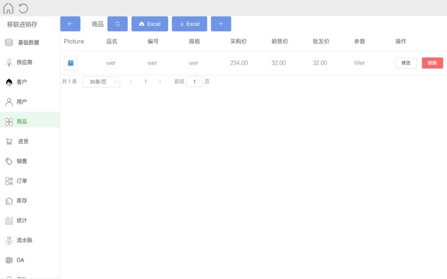Viewport: 447px width, 279px height.
Task: Click the 234.00 purchase price cell
Action: coord(239,63)
